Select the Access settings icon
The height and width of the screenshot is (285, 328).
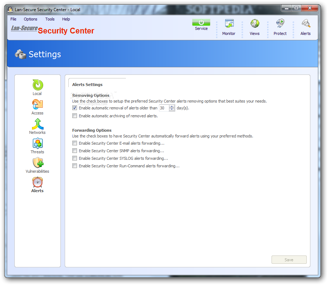pyautogui.click(x=38, y=104)
